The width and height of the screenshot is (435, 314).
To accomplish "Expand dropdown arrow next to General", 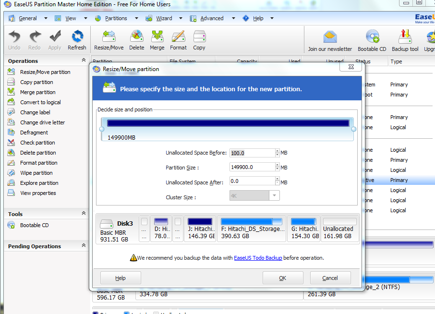I will click(46, 18).
